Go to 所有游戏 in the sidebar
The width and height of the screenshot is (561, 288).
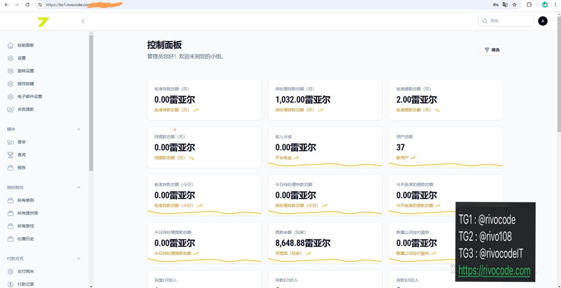(x=25, y=226)
